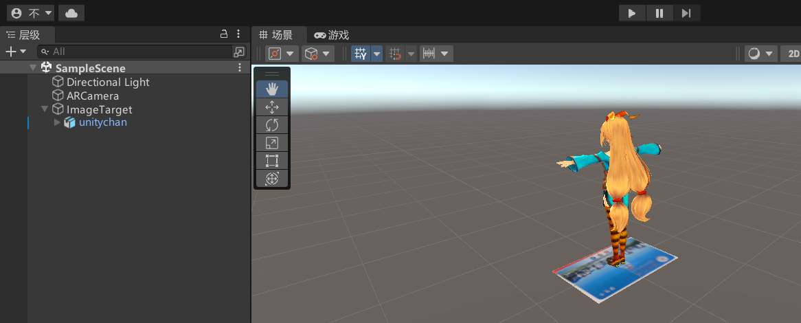Open cloud services panel
Viewport: 801px width, 323px height.
[x=71, y=13]
